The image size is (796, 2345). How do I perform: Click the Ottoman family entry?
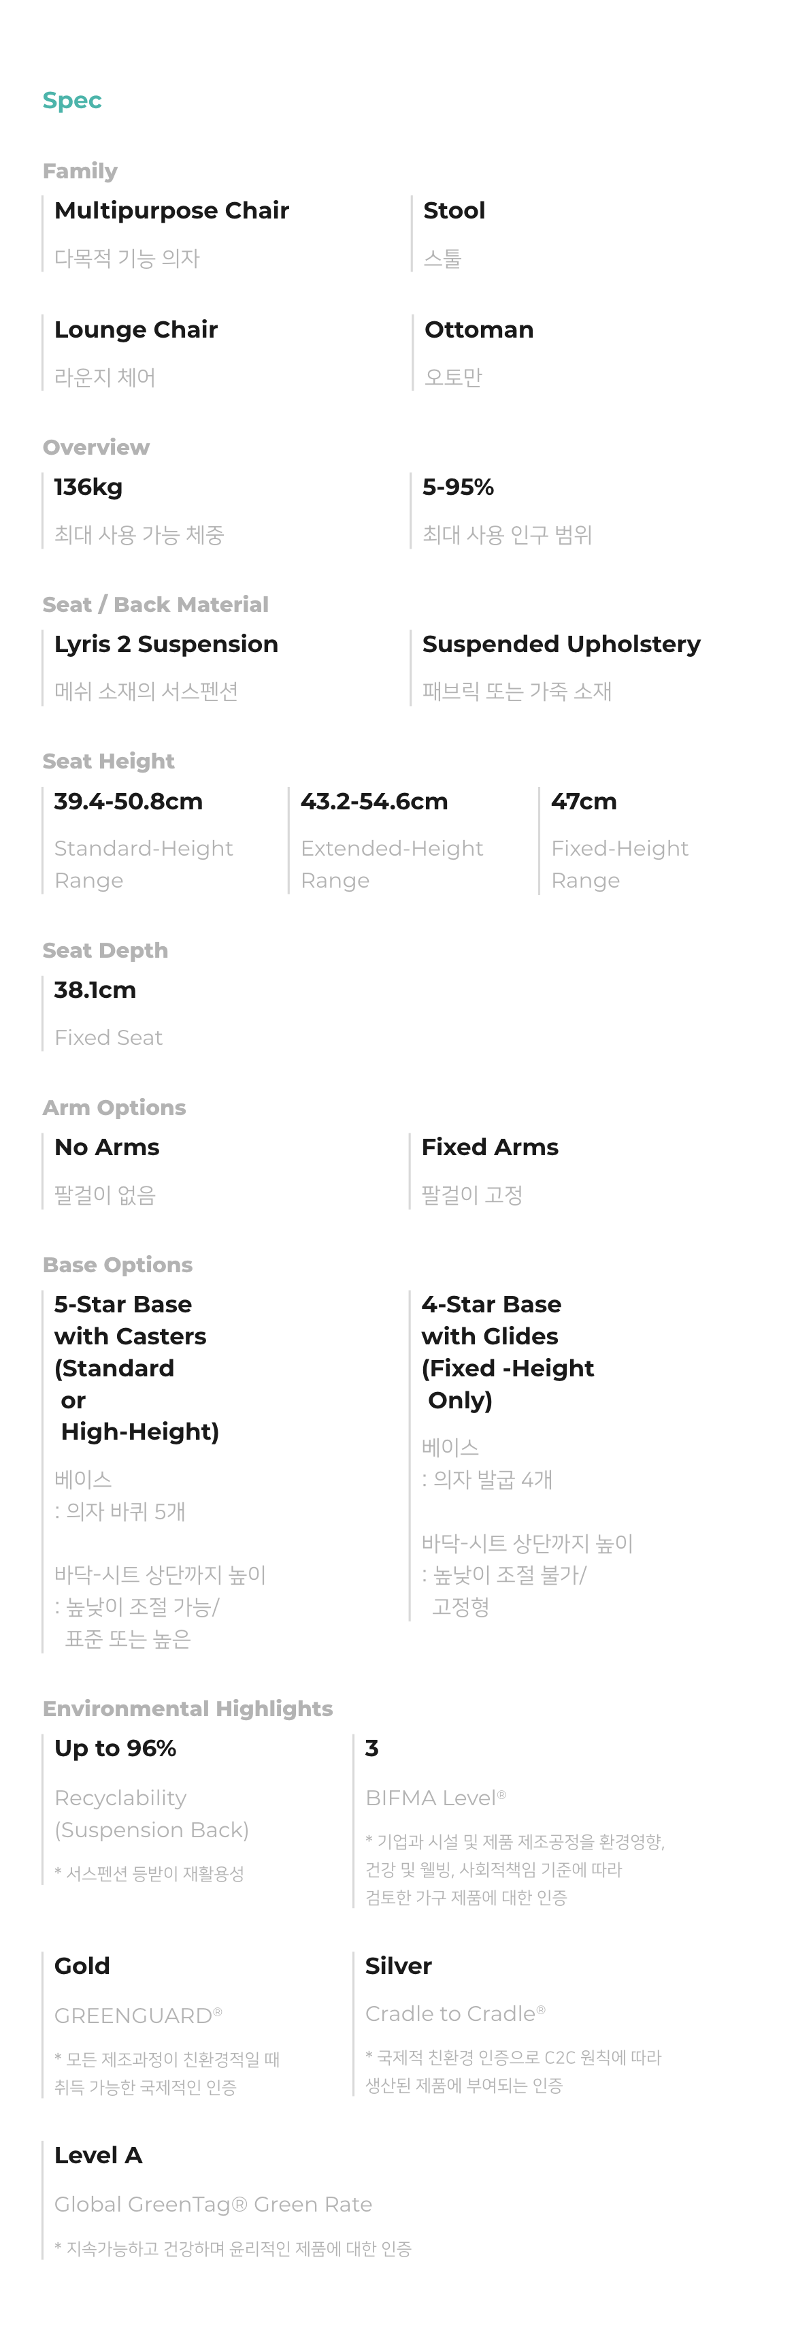(478, 329)
